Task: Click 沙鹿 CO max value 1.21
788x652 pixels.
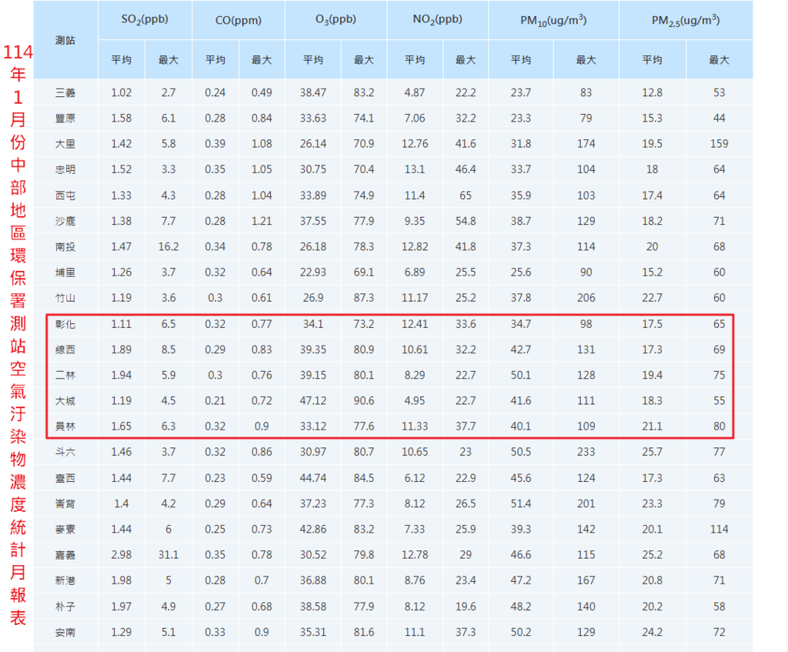Action: [262, 221]
